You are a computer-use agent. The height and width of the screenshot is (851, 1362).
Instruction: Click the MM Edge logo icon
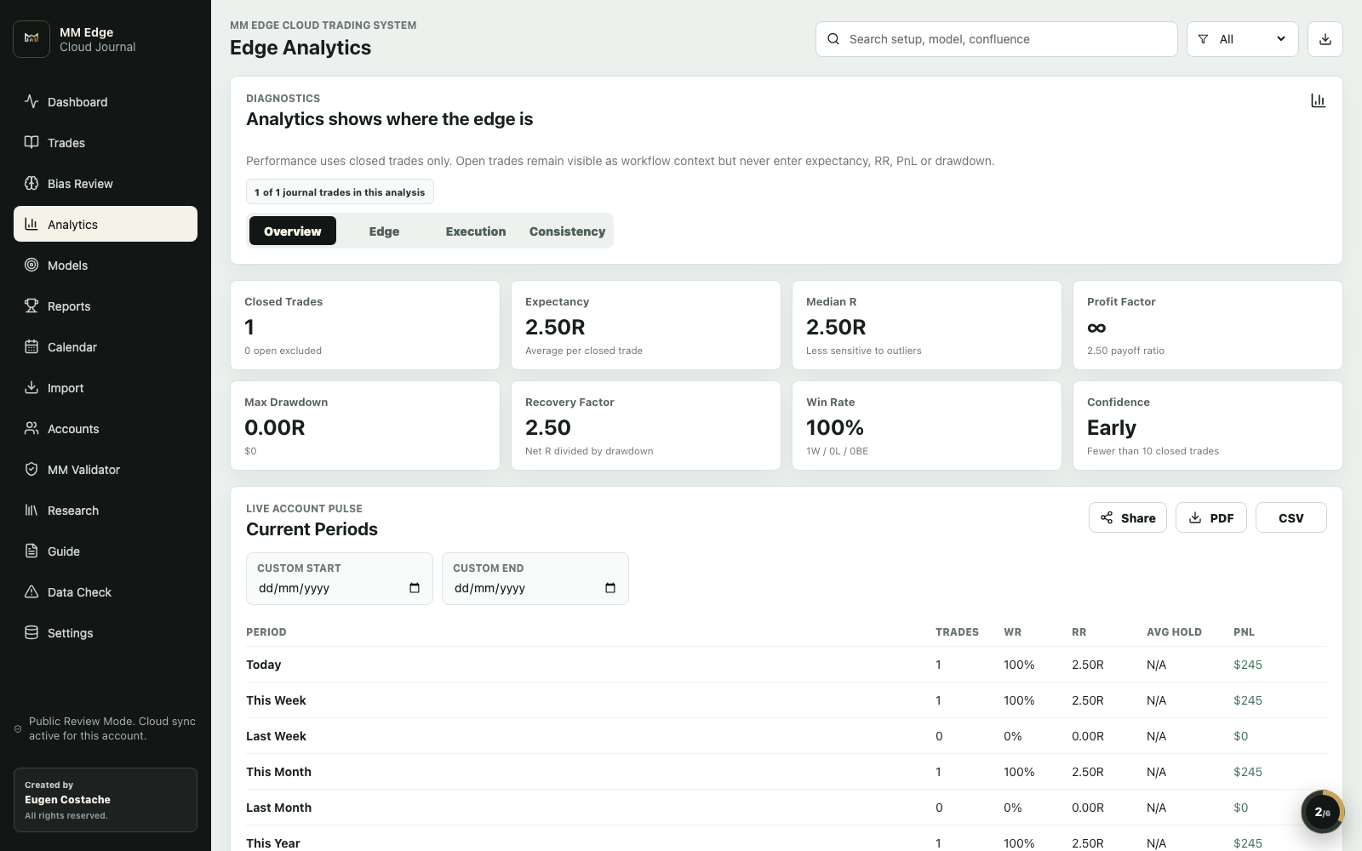[x=31, y=39]
